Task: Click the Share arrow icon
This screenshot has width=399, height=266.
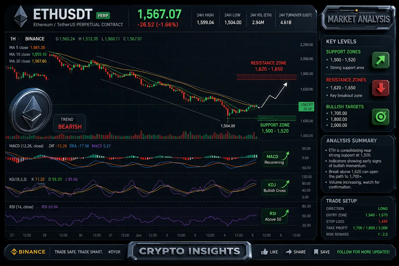Action: tap(289, 252)
